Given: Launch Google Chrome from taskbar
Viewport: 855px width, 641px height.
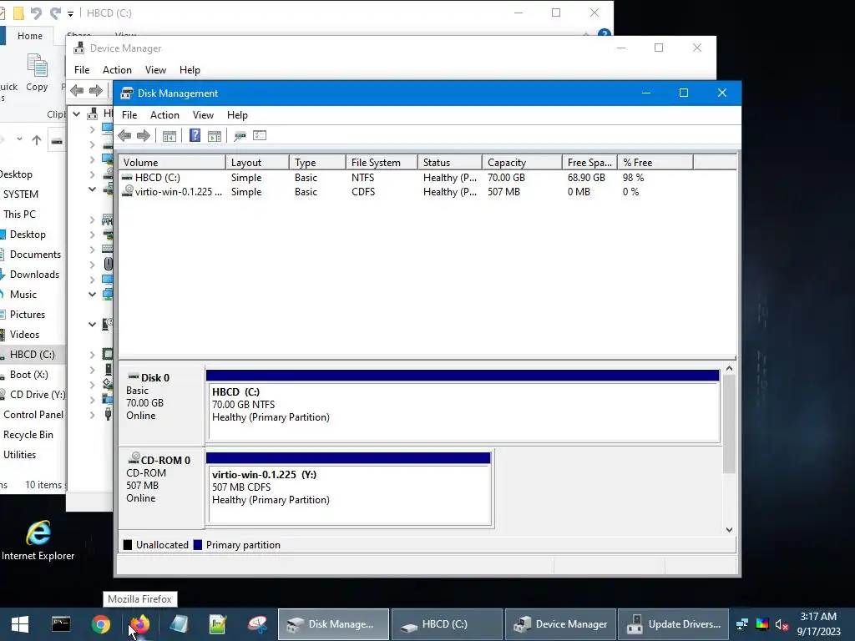Looking at the screenshot, I should coord(101,624).
